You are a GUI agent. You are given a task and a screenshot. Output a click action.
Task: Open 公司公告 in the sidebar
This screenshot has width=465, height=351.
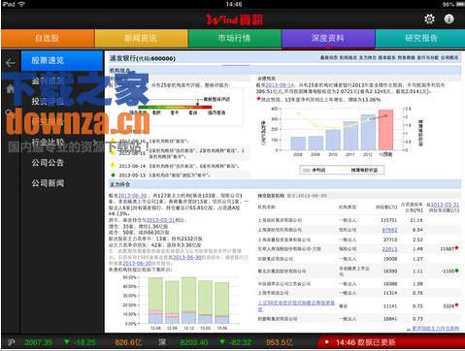coord(48,163)
